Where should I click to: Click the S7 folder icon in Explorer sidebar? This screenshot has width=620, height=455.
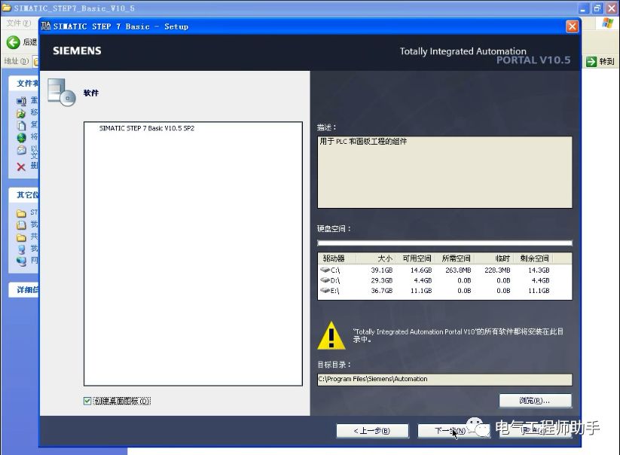(21, 213)
